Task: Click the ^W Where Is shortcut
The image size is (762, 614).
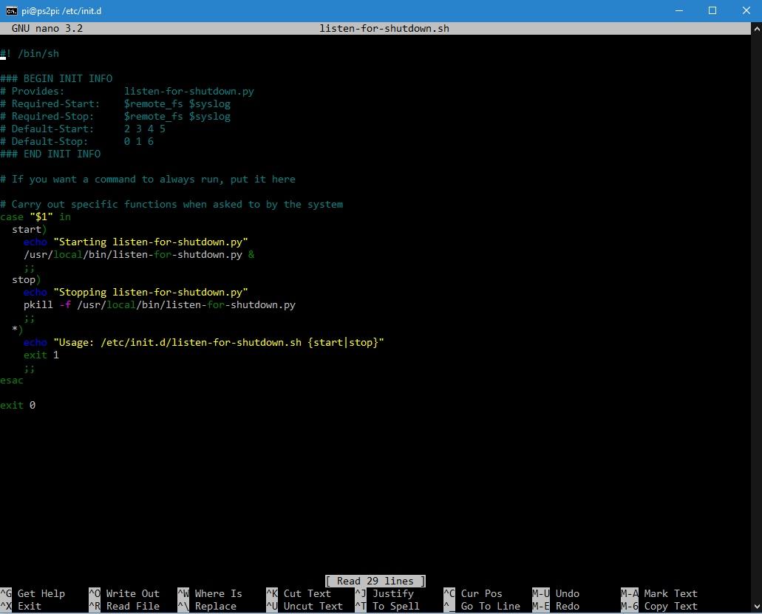Action: point(209,593)
